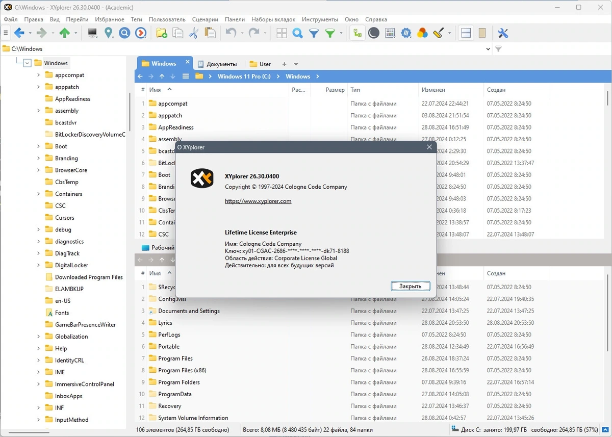Close the Windows tab with its X
Image resolution: width=612 pixels, height=437 pixels.
[187, 62]
